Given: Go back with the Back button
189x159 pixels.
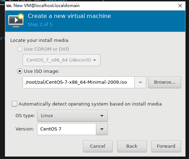Looking at the screenshot, I should click(132, 146).
